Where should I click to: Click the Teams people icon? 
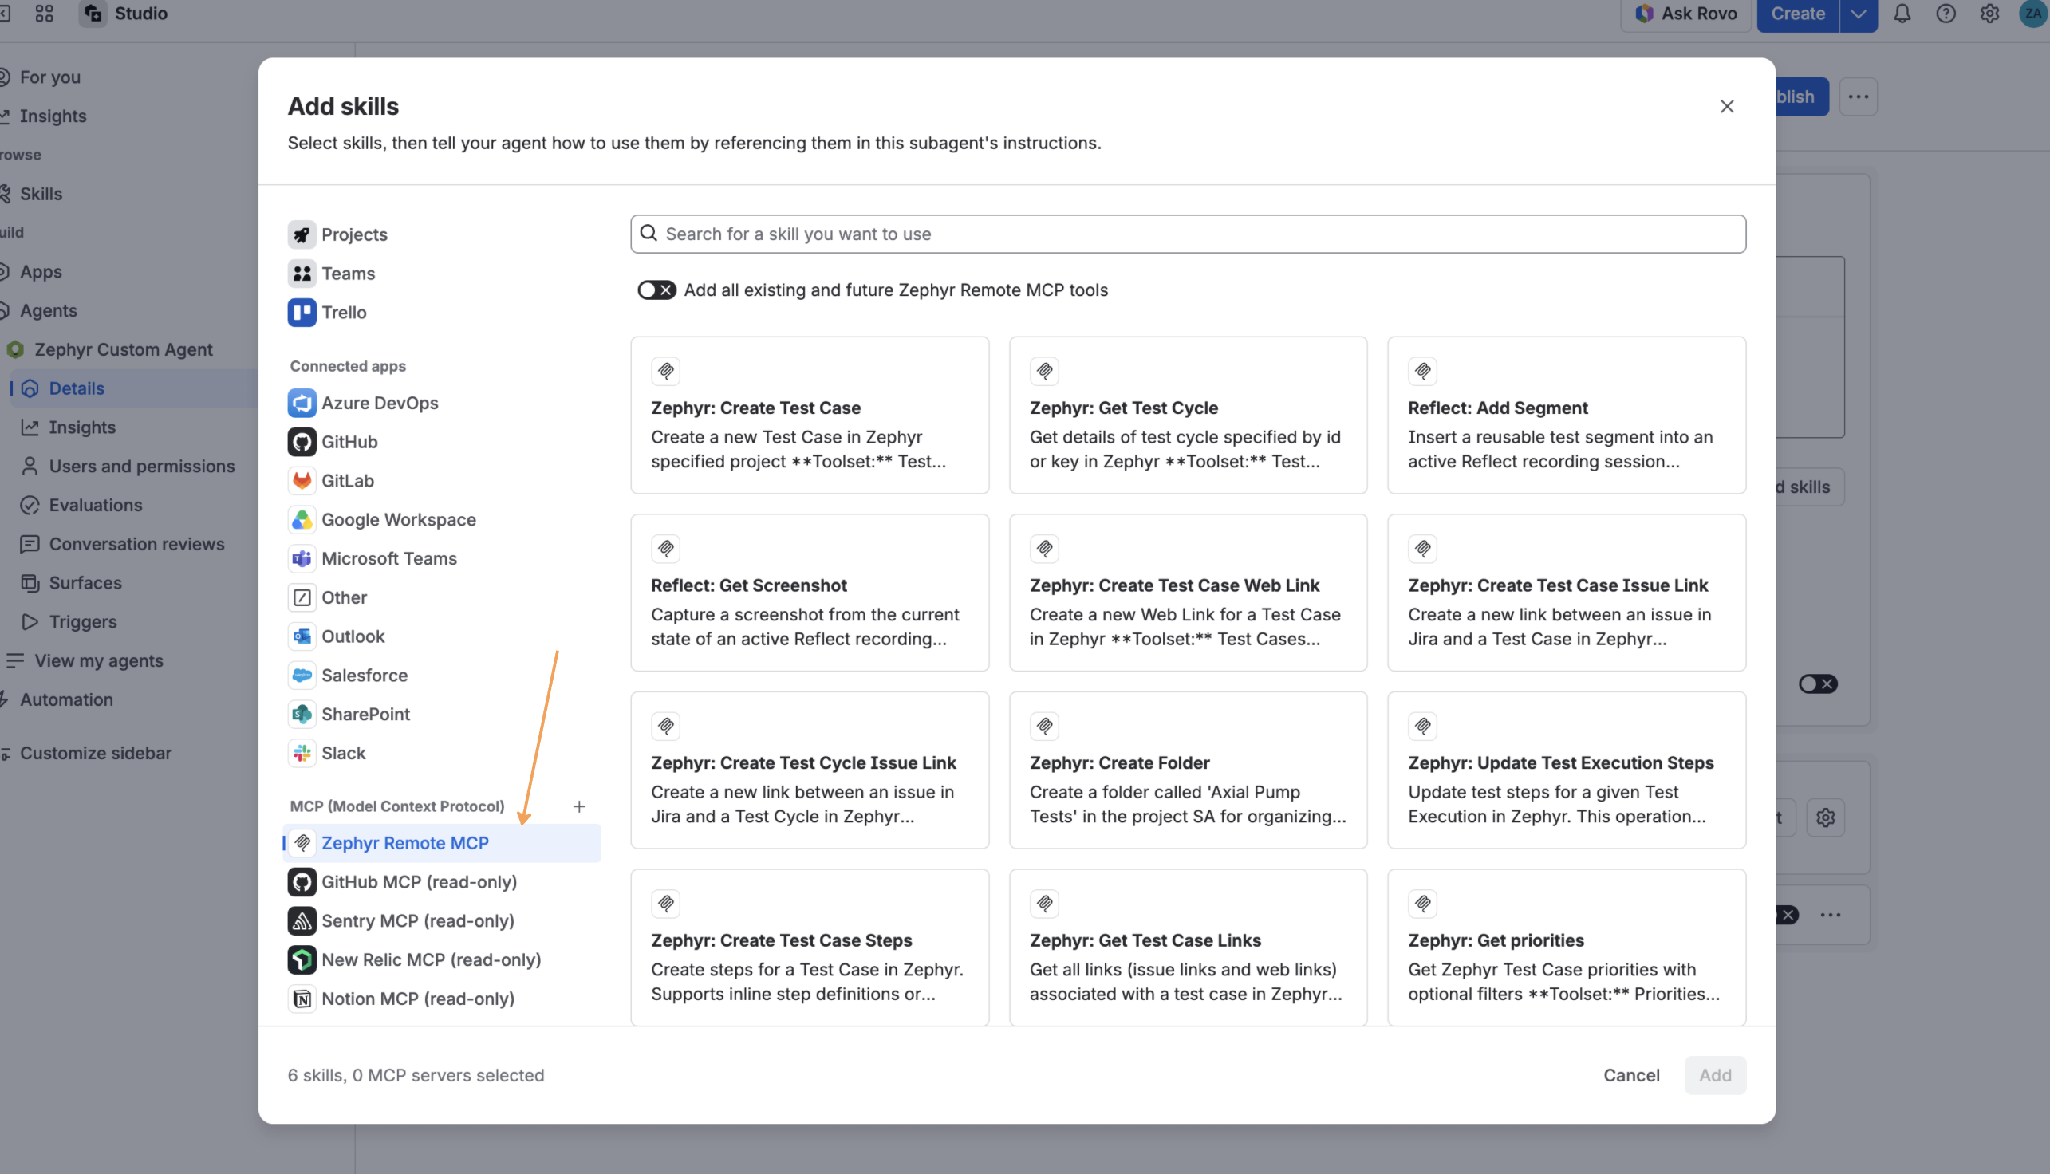pyautogui.click(x=302, y=274)
